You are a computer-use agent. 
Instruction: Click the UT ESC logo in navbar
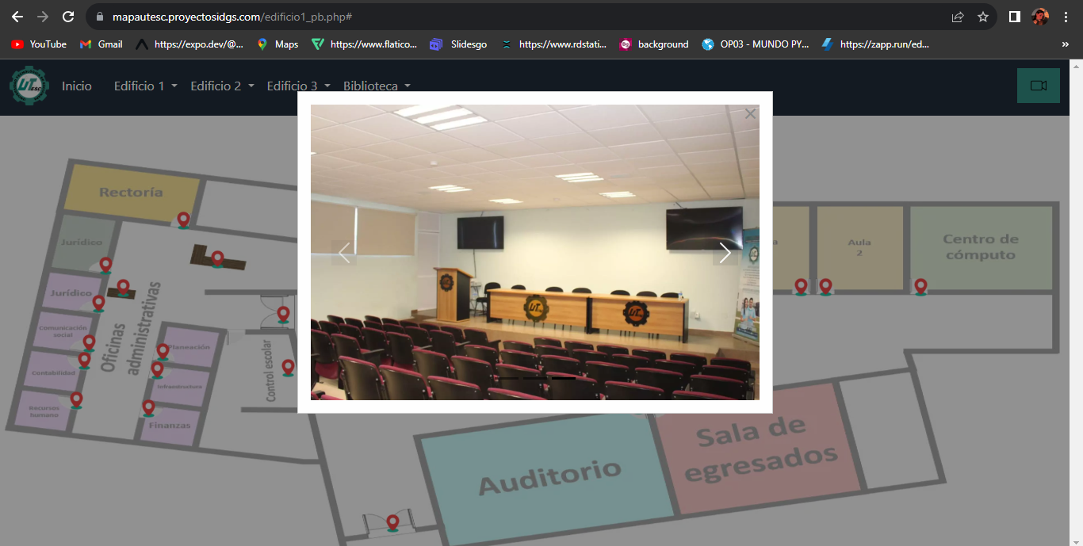pyautogui.click(x=29, y=86)
